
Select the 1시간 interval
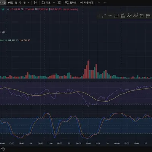(x=3, y=3)
